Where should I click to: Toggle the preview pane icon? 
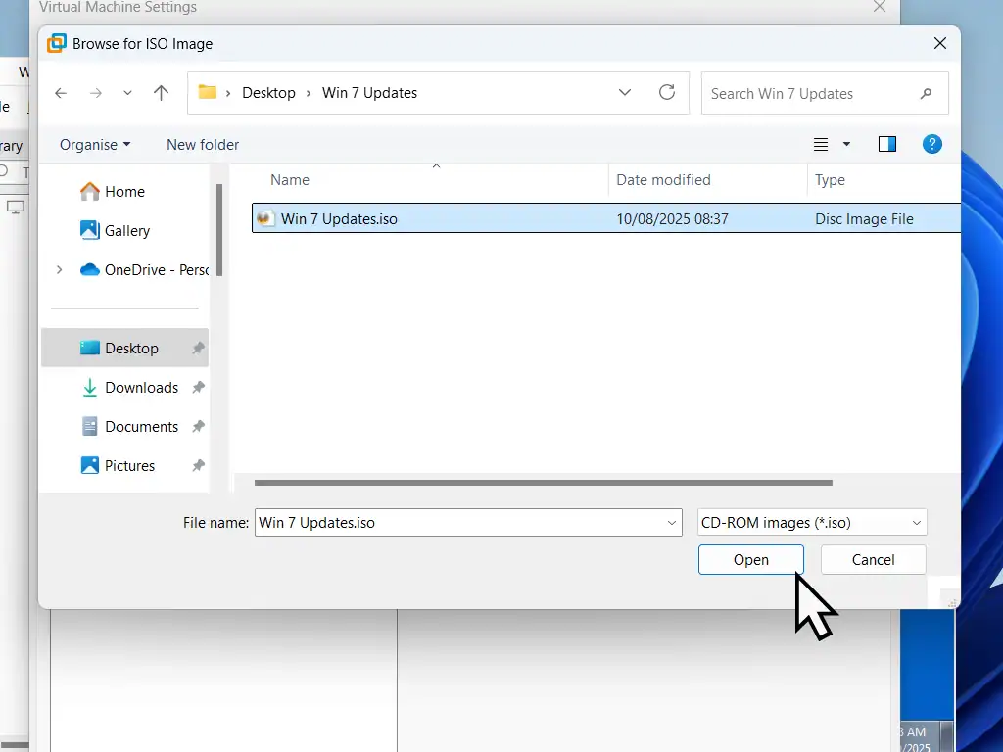coord(887,144)
